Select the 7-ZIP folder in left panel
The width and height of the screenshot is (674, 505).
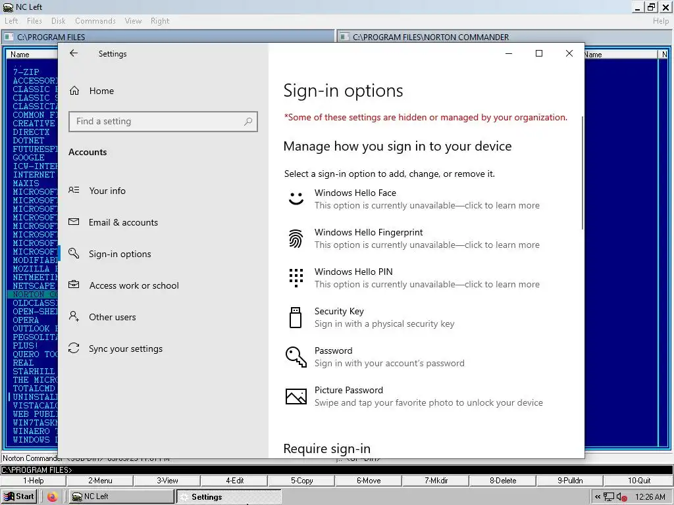26,72
